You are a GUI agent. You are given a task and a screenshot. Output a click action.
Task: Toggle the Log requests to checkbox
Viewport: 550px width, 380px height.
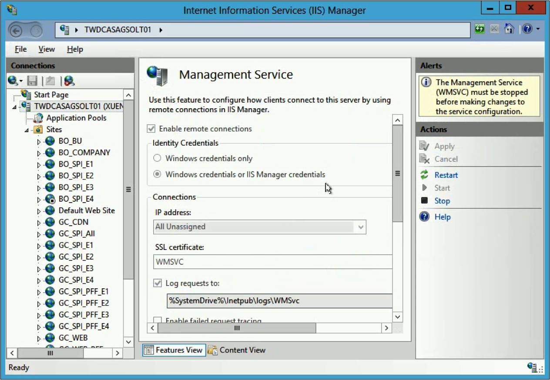158,283
